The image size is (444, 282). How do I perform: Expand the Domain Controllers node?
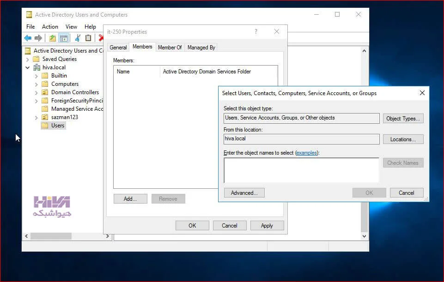point(36,92)
